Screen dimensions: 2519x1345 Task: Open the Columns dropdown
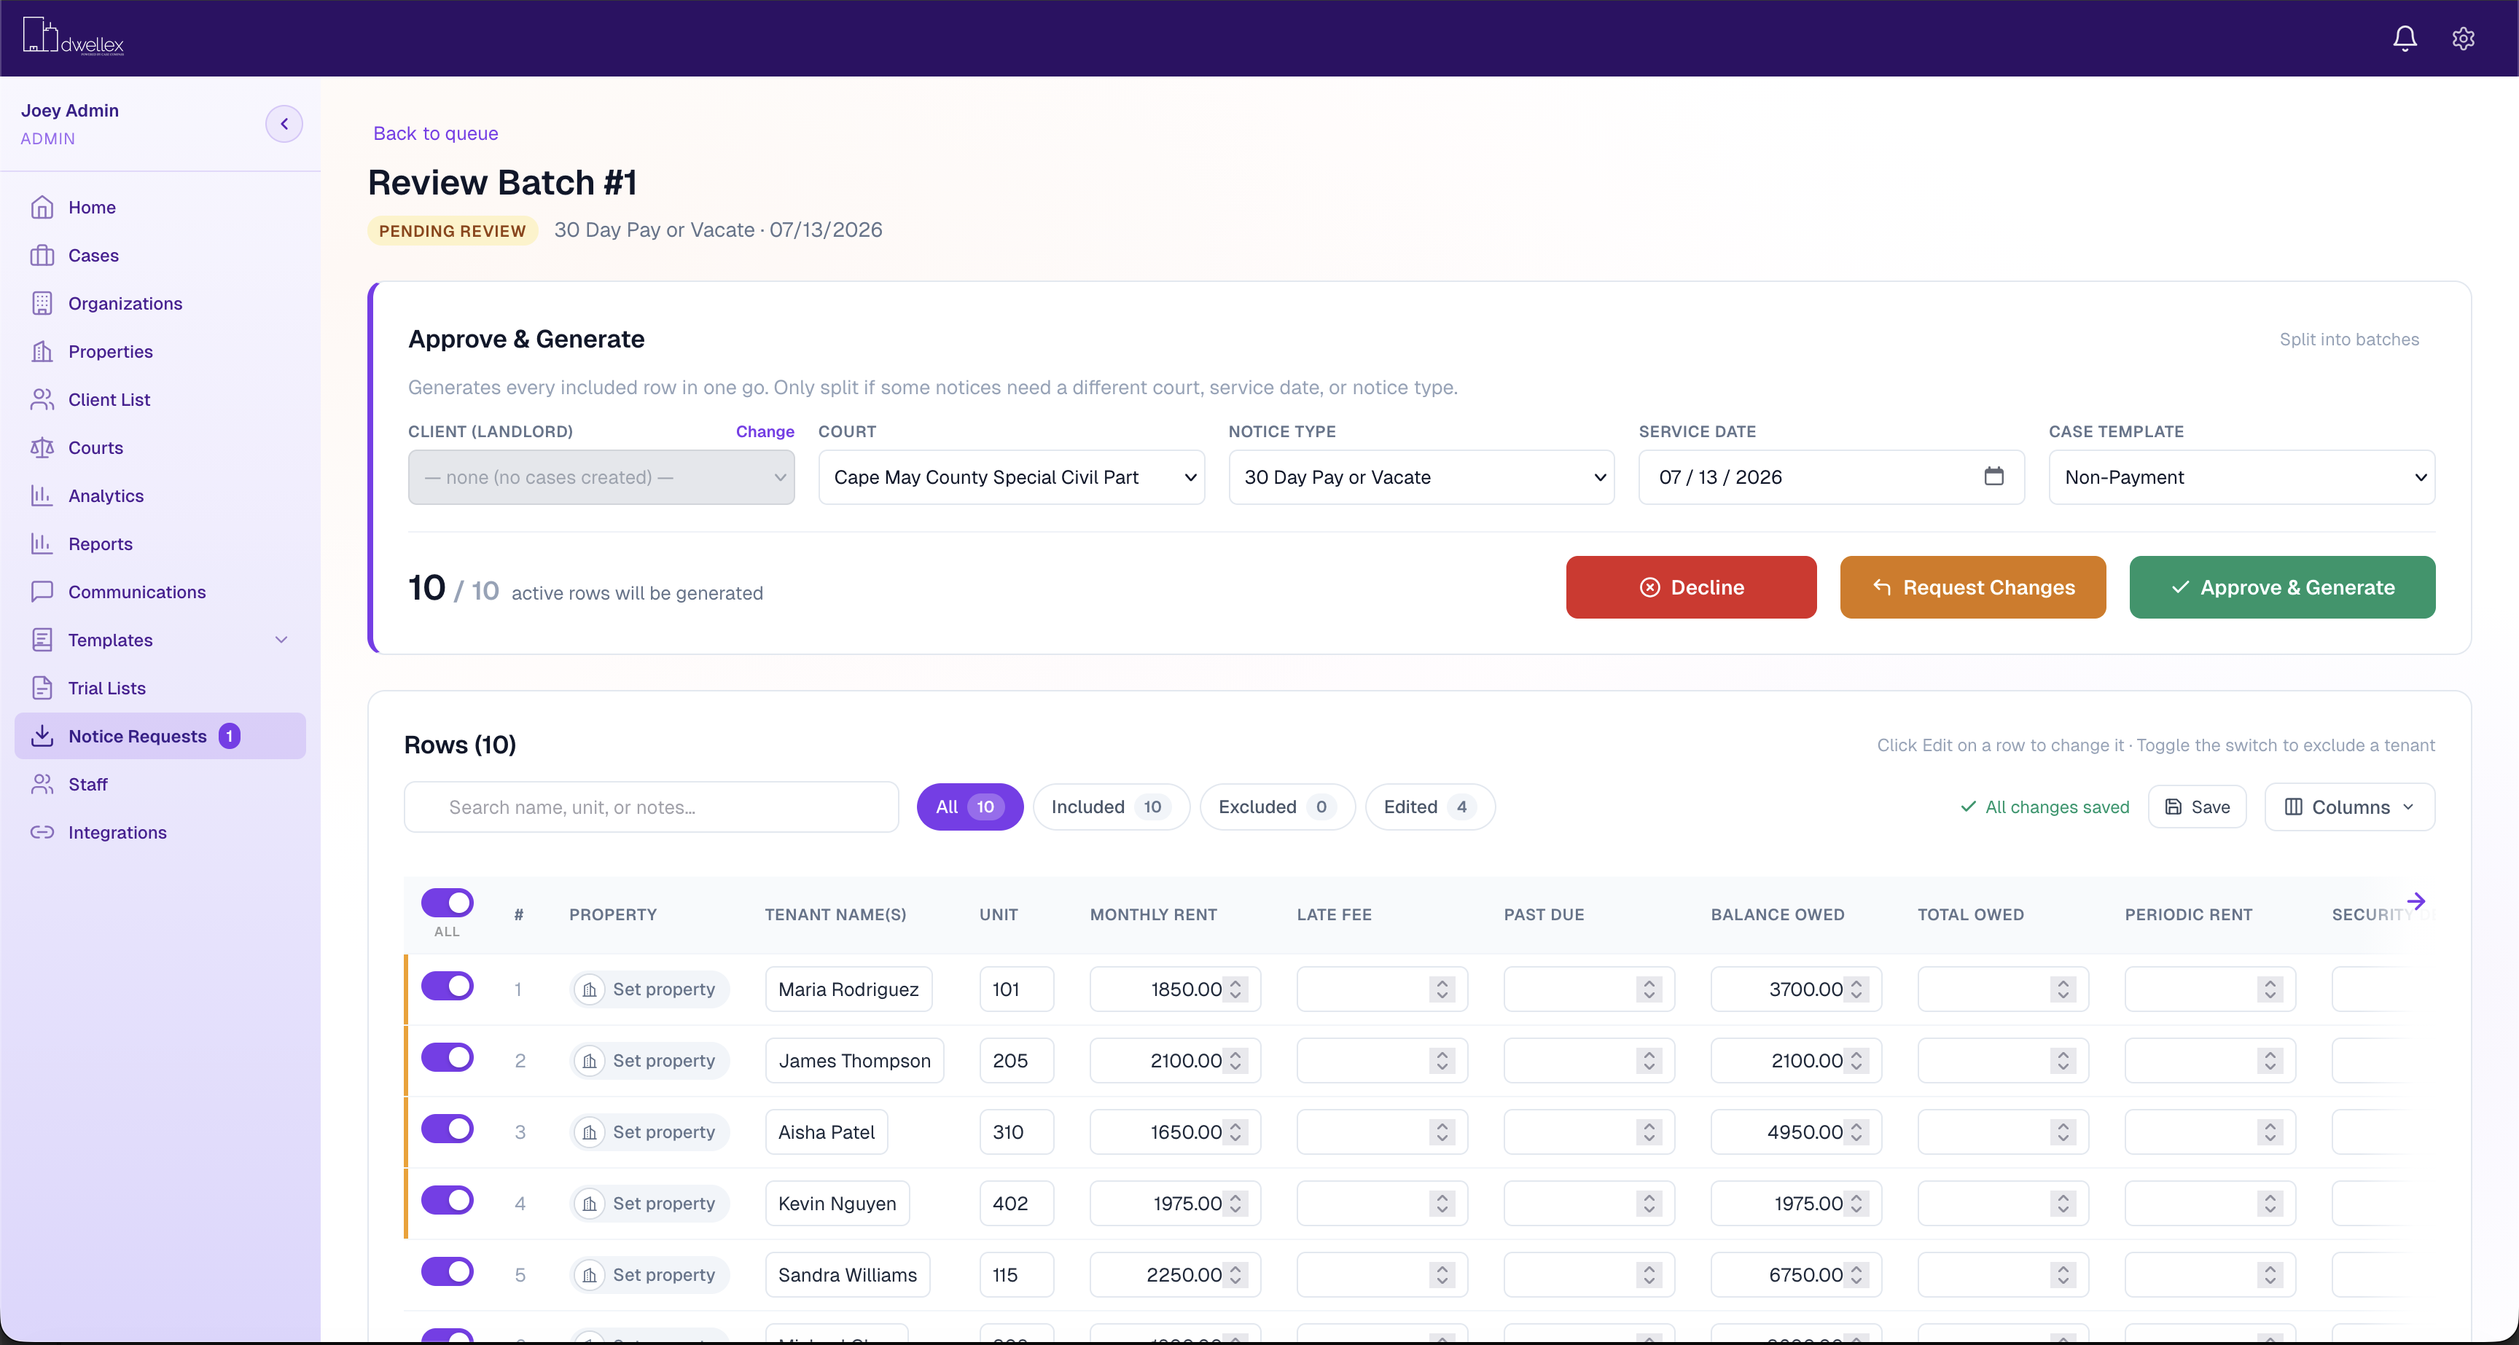pos(2349,807)
